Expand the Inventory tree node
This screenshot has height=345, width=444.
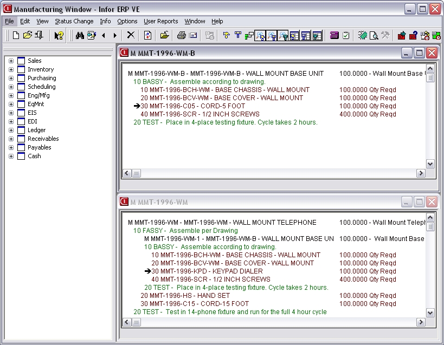[11, 69]
